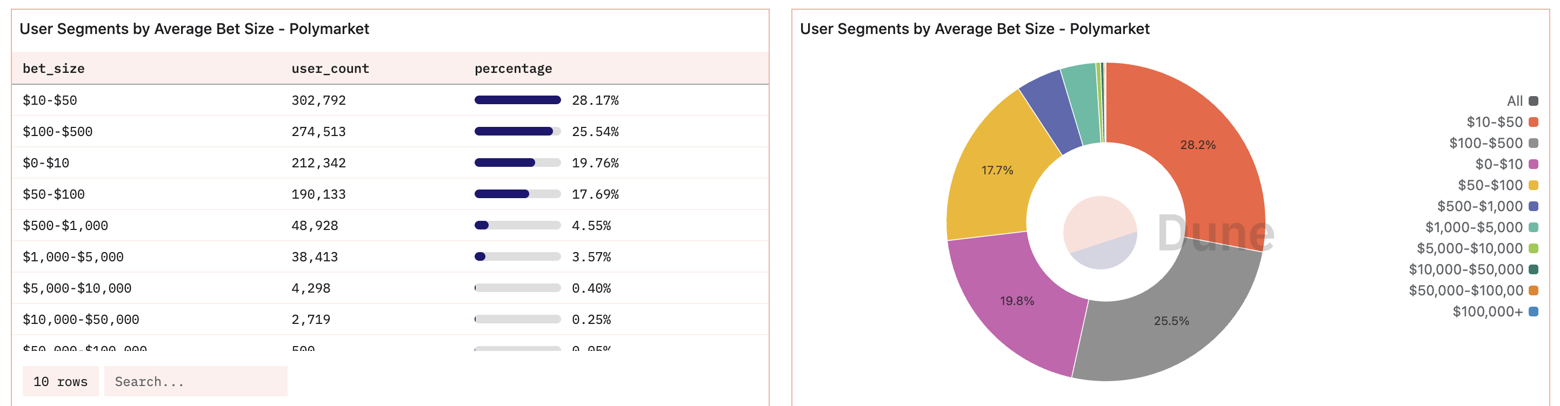
Task: Toggle the "All" legend entry
Action: click(x=1521, y=101)
